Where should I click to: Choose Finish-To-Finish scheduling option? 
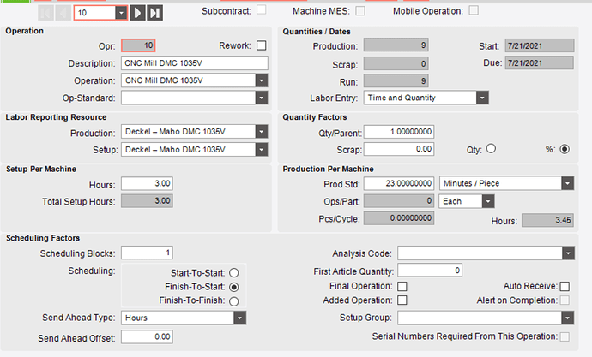(234, 301)
